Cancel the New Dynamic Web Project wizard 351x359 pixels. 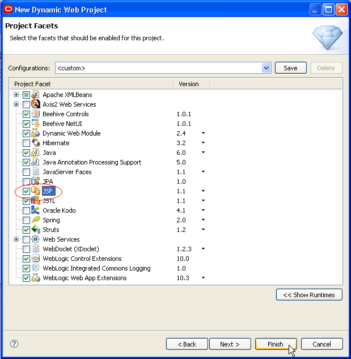(322, 344)
